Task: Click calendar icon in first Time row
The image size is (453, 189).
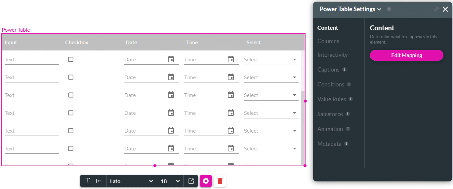Action: (231, 59)
